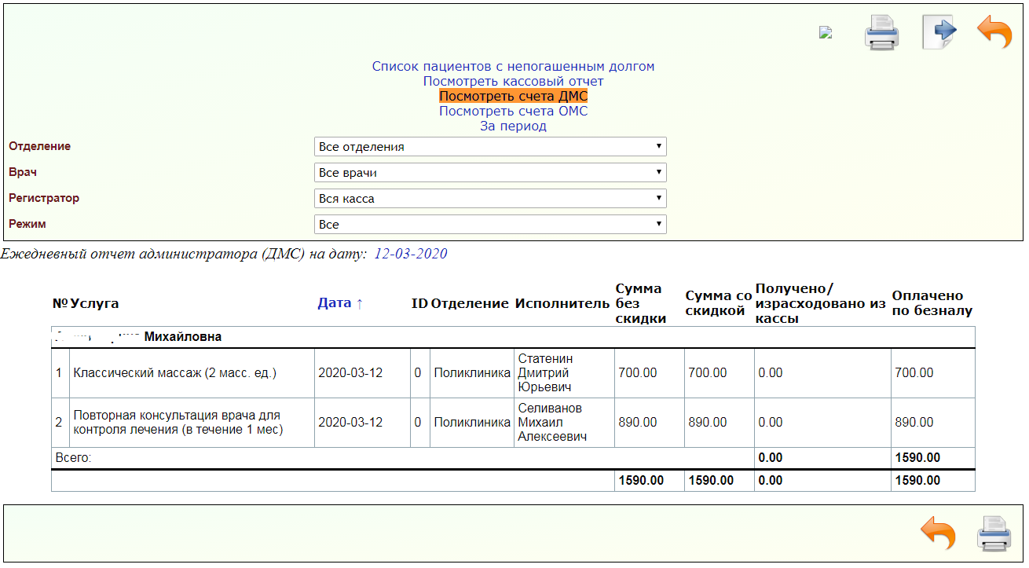Click the orange back arrow in bottom bar
Viewport: 1029px width, 568px height.
tap(937, 533)
